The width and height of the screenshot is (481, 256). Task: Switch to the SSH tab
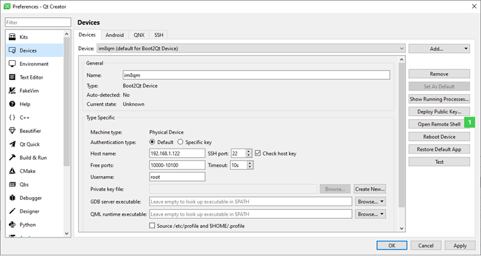point(158,35)
